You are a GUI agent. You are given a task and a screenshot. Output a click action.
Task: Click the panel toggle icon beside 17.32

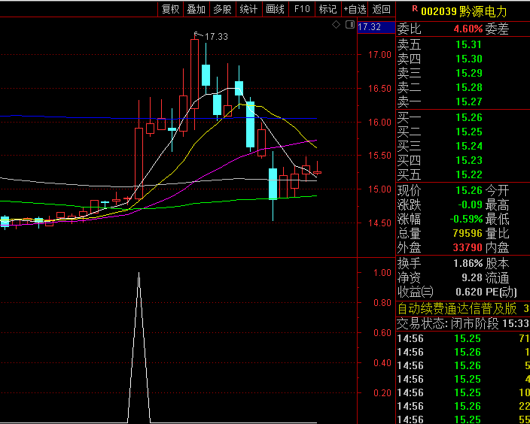click(x=350, y=25)
